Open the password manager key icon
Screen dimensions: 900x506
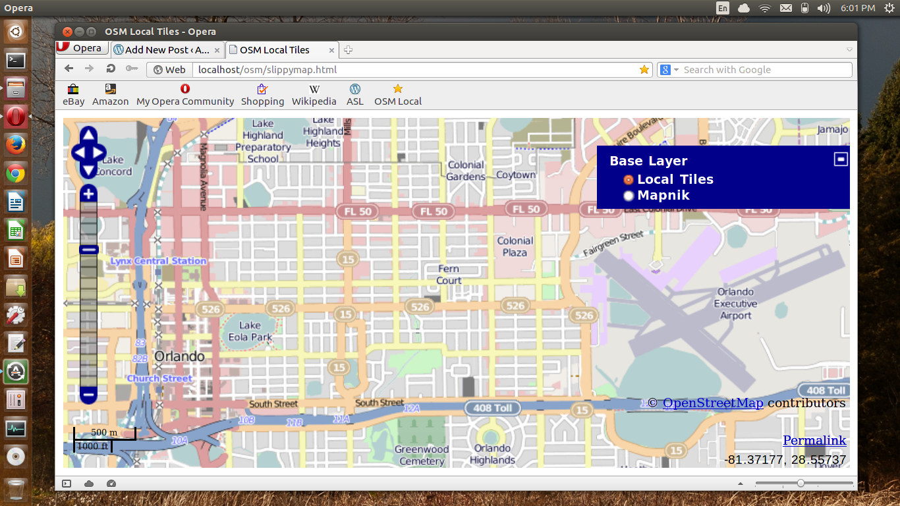(x=132, y=69)
